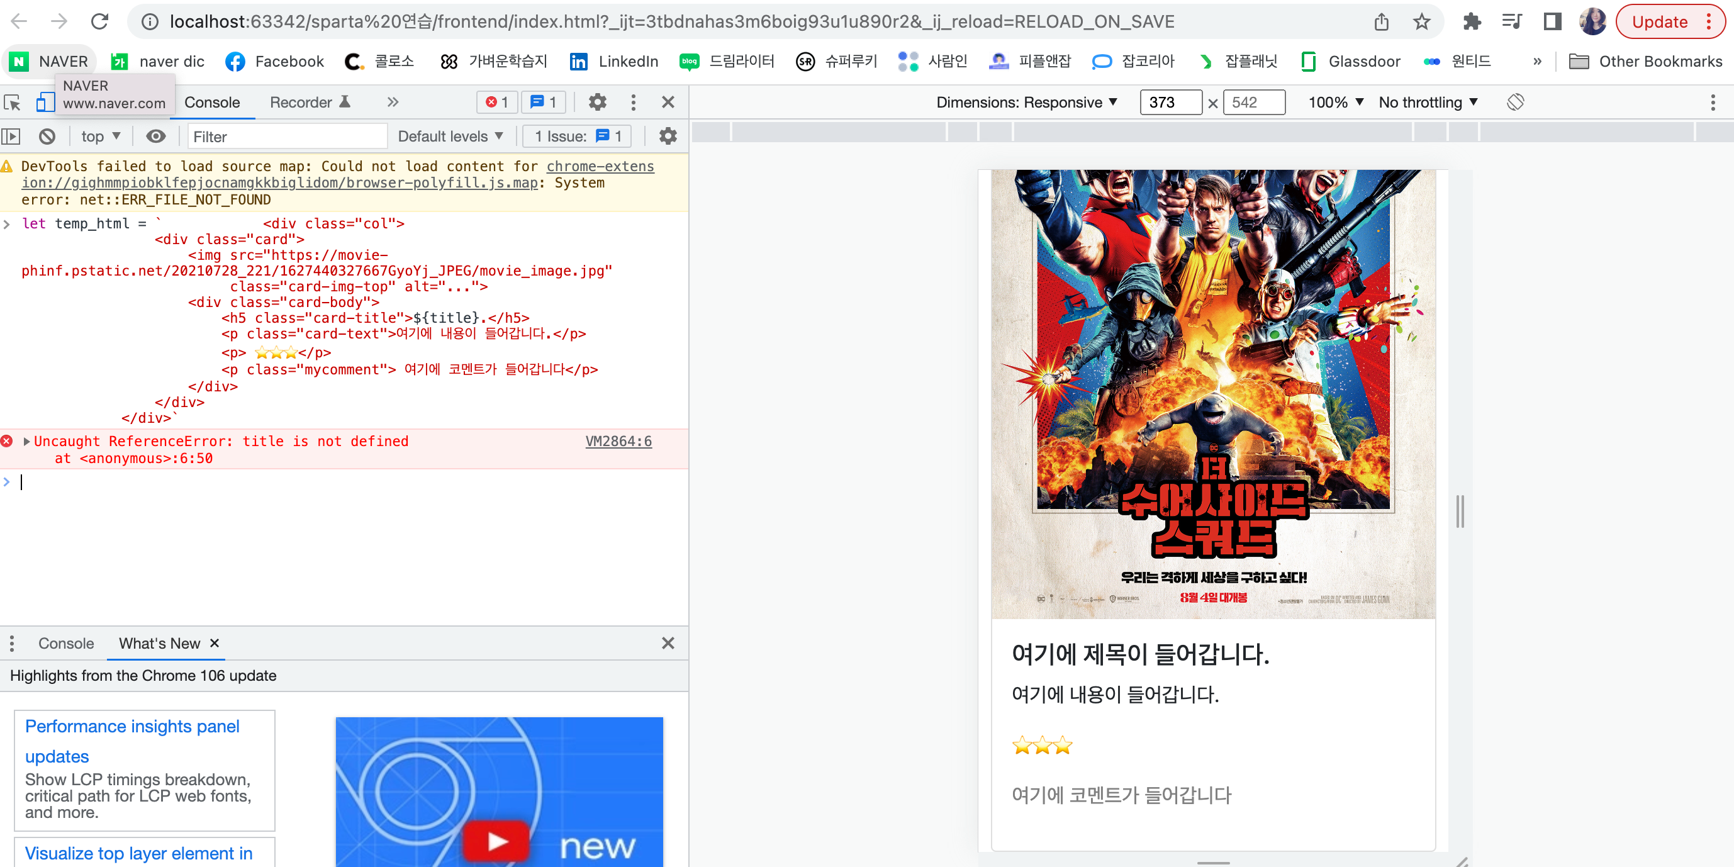Toggle the live expression eye icon
Viewport: 1734px width, 867px height.
(155, 137)
